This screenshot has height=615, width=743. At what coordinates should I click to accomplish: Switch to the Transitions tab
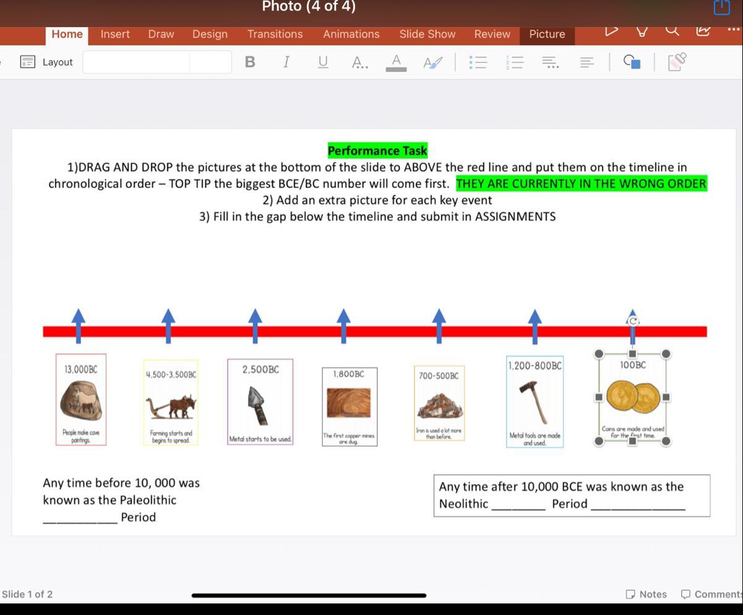[275, 34]
